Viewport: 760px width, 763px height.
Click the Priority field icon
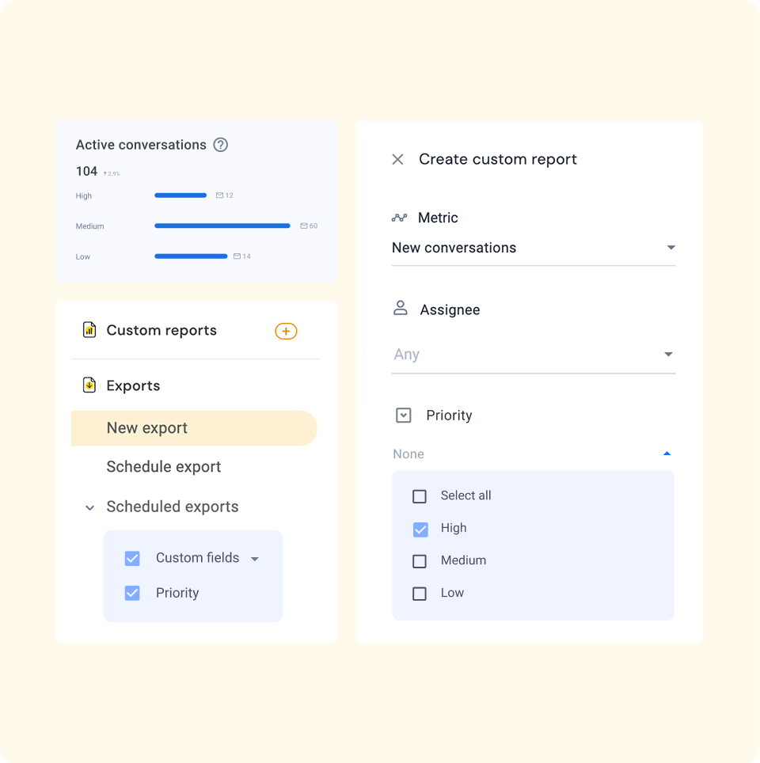click(403, 415)
